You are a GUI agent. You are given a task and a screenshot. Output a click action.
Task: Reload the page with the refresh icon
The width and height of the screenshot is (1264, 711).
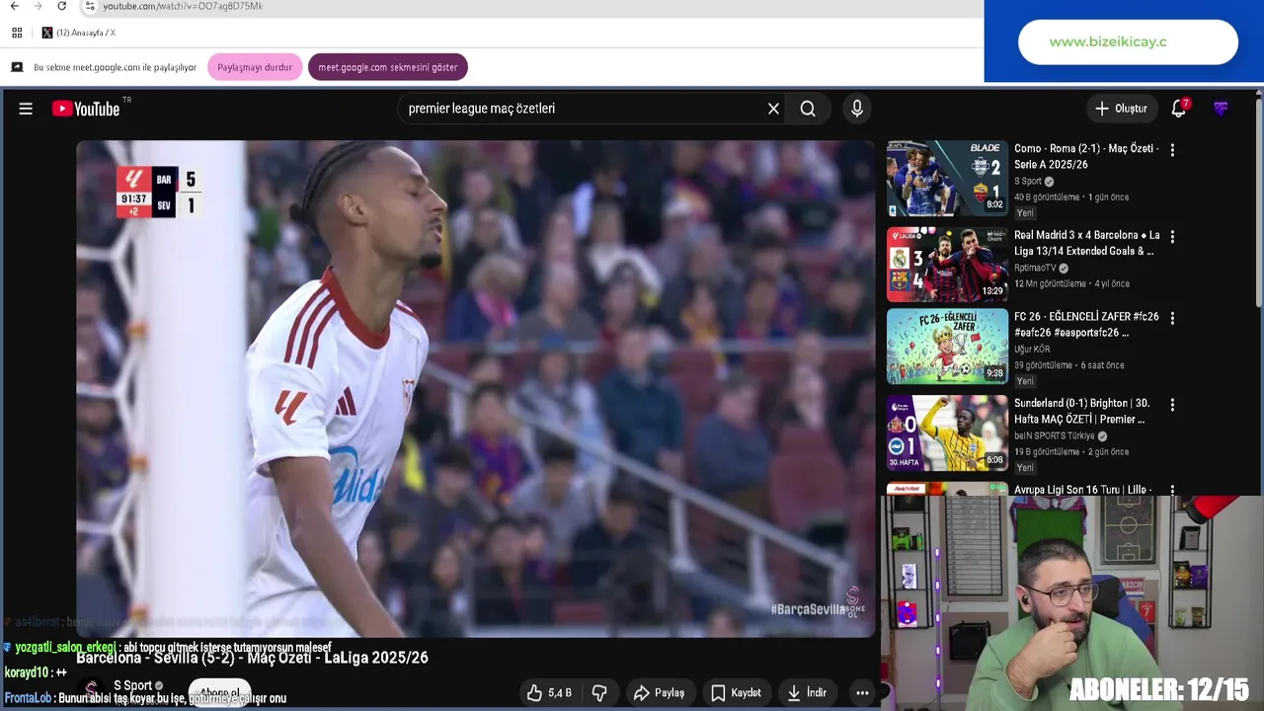(61, 6)
